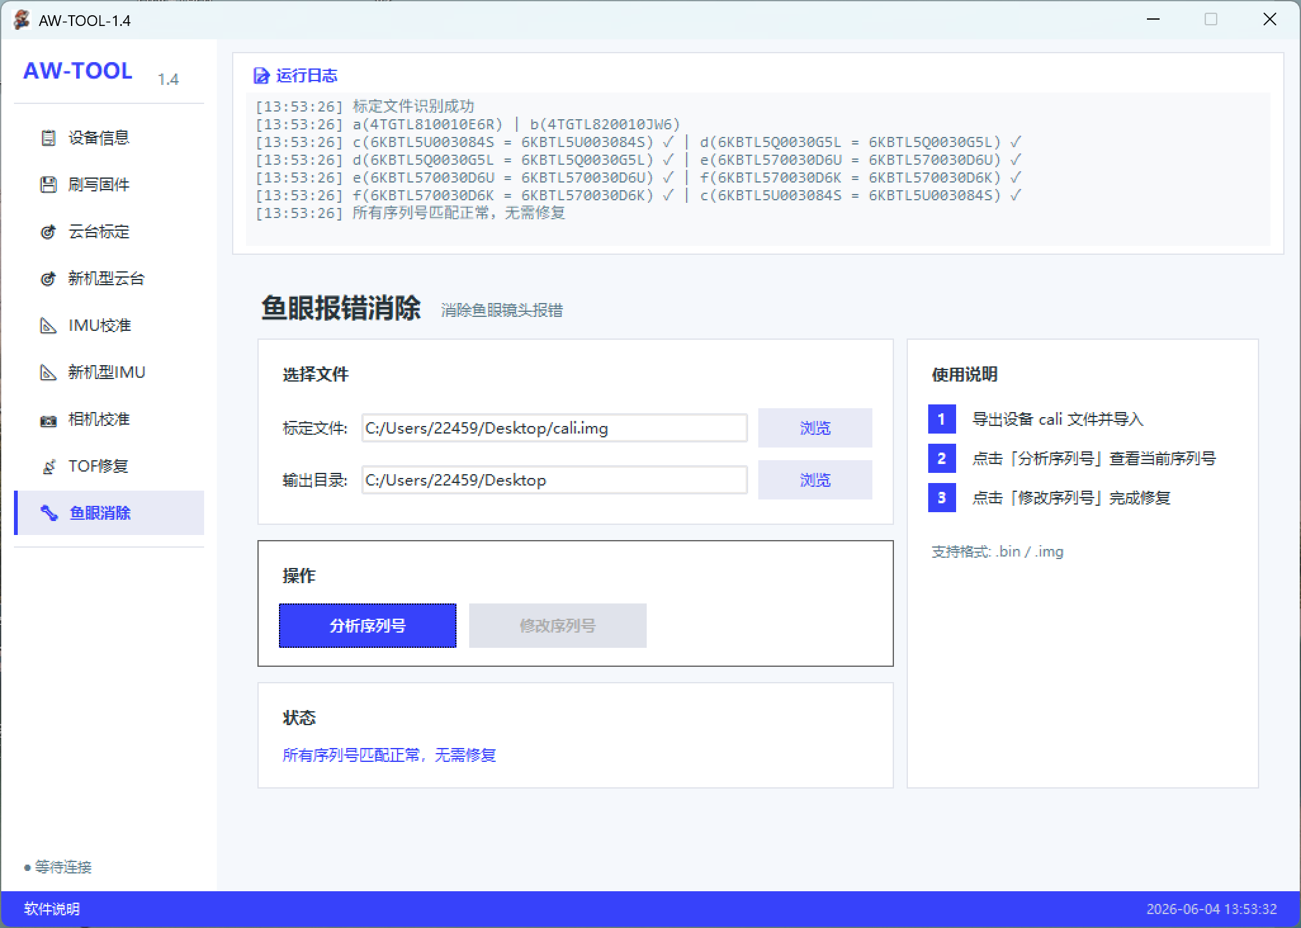Click the 分析序列号 button
Screen dimensions: 1301x928
[x=368, y=626]
